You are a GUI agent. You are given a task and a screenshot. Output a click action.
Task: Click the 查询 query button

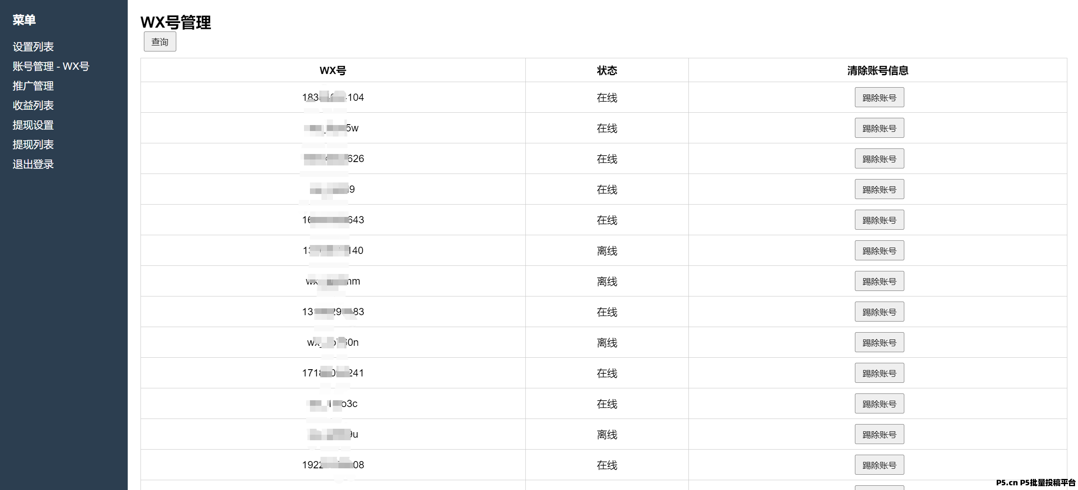coord(160,42)
